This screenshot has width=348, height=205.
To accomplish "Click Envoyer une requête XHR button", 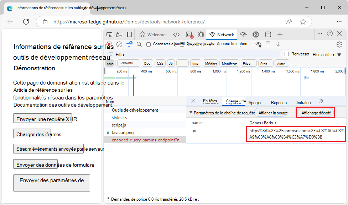I will 43,118.
